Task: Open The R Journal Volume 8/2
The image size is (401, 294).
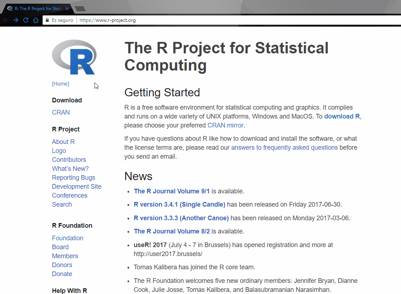Action: 172,231
